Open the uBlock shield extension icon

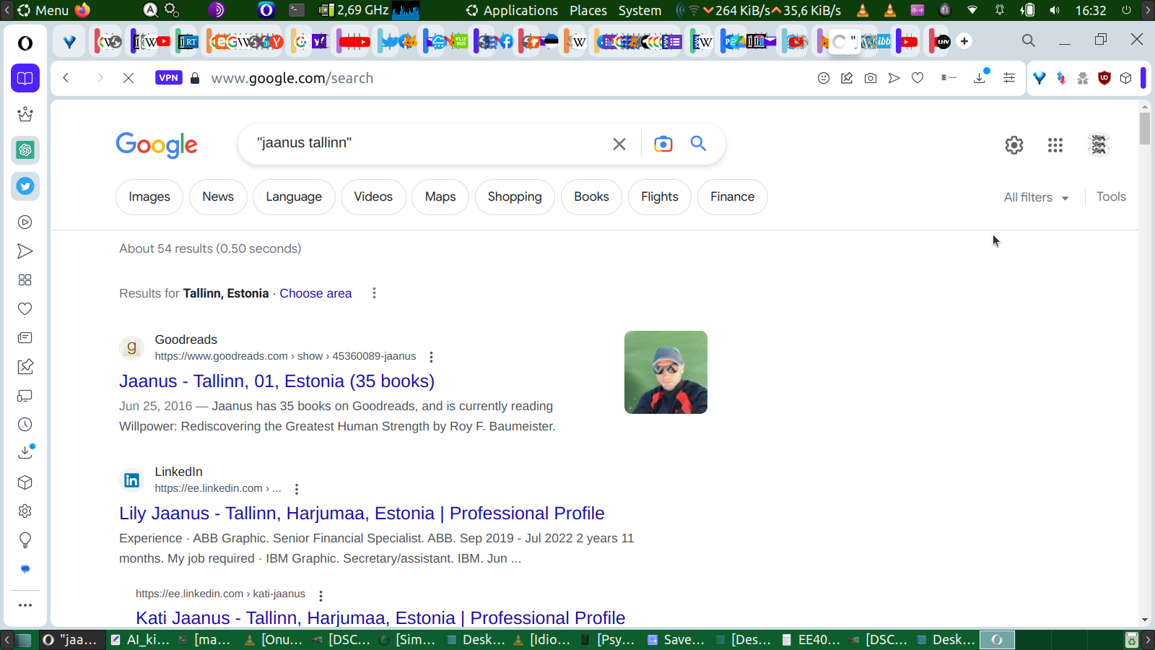1104,78
